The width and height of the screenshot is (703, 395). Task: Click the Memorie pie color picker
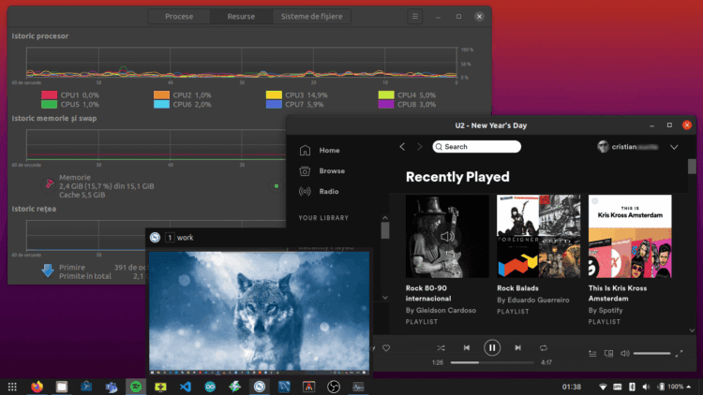[49, 184]
